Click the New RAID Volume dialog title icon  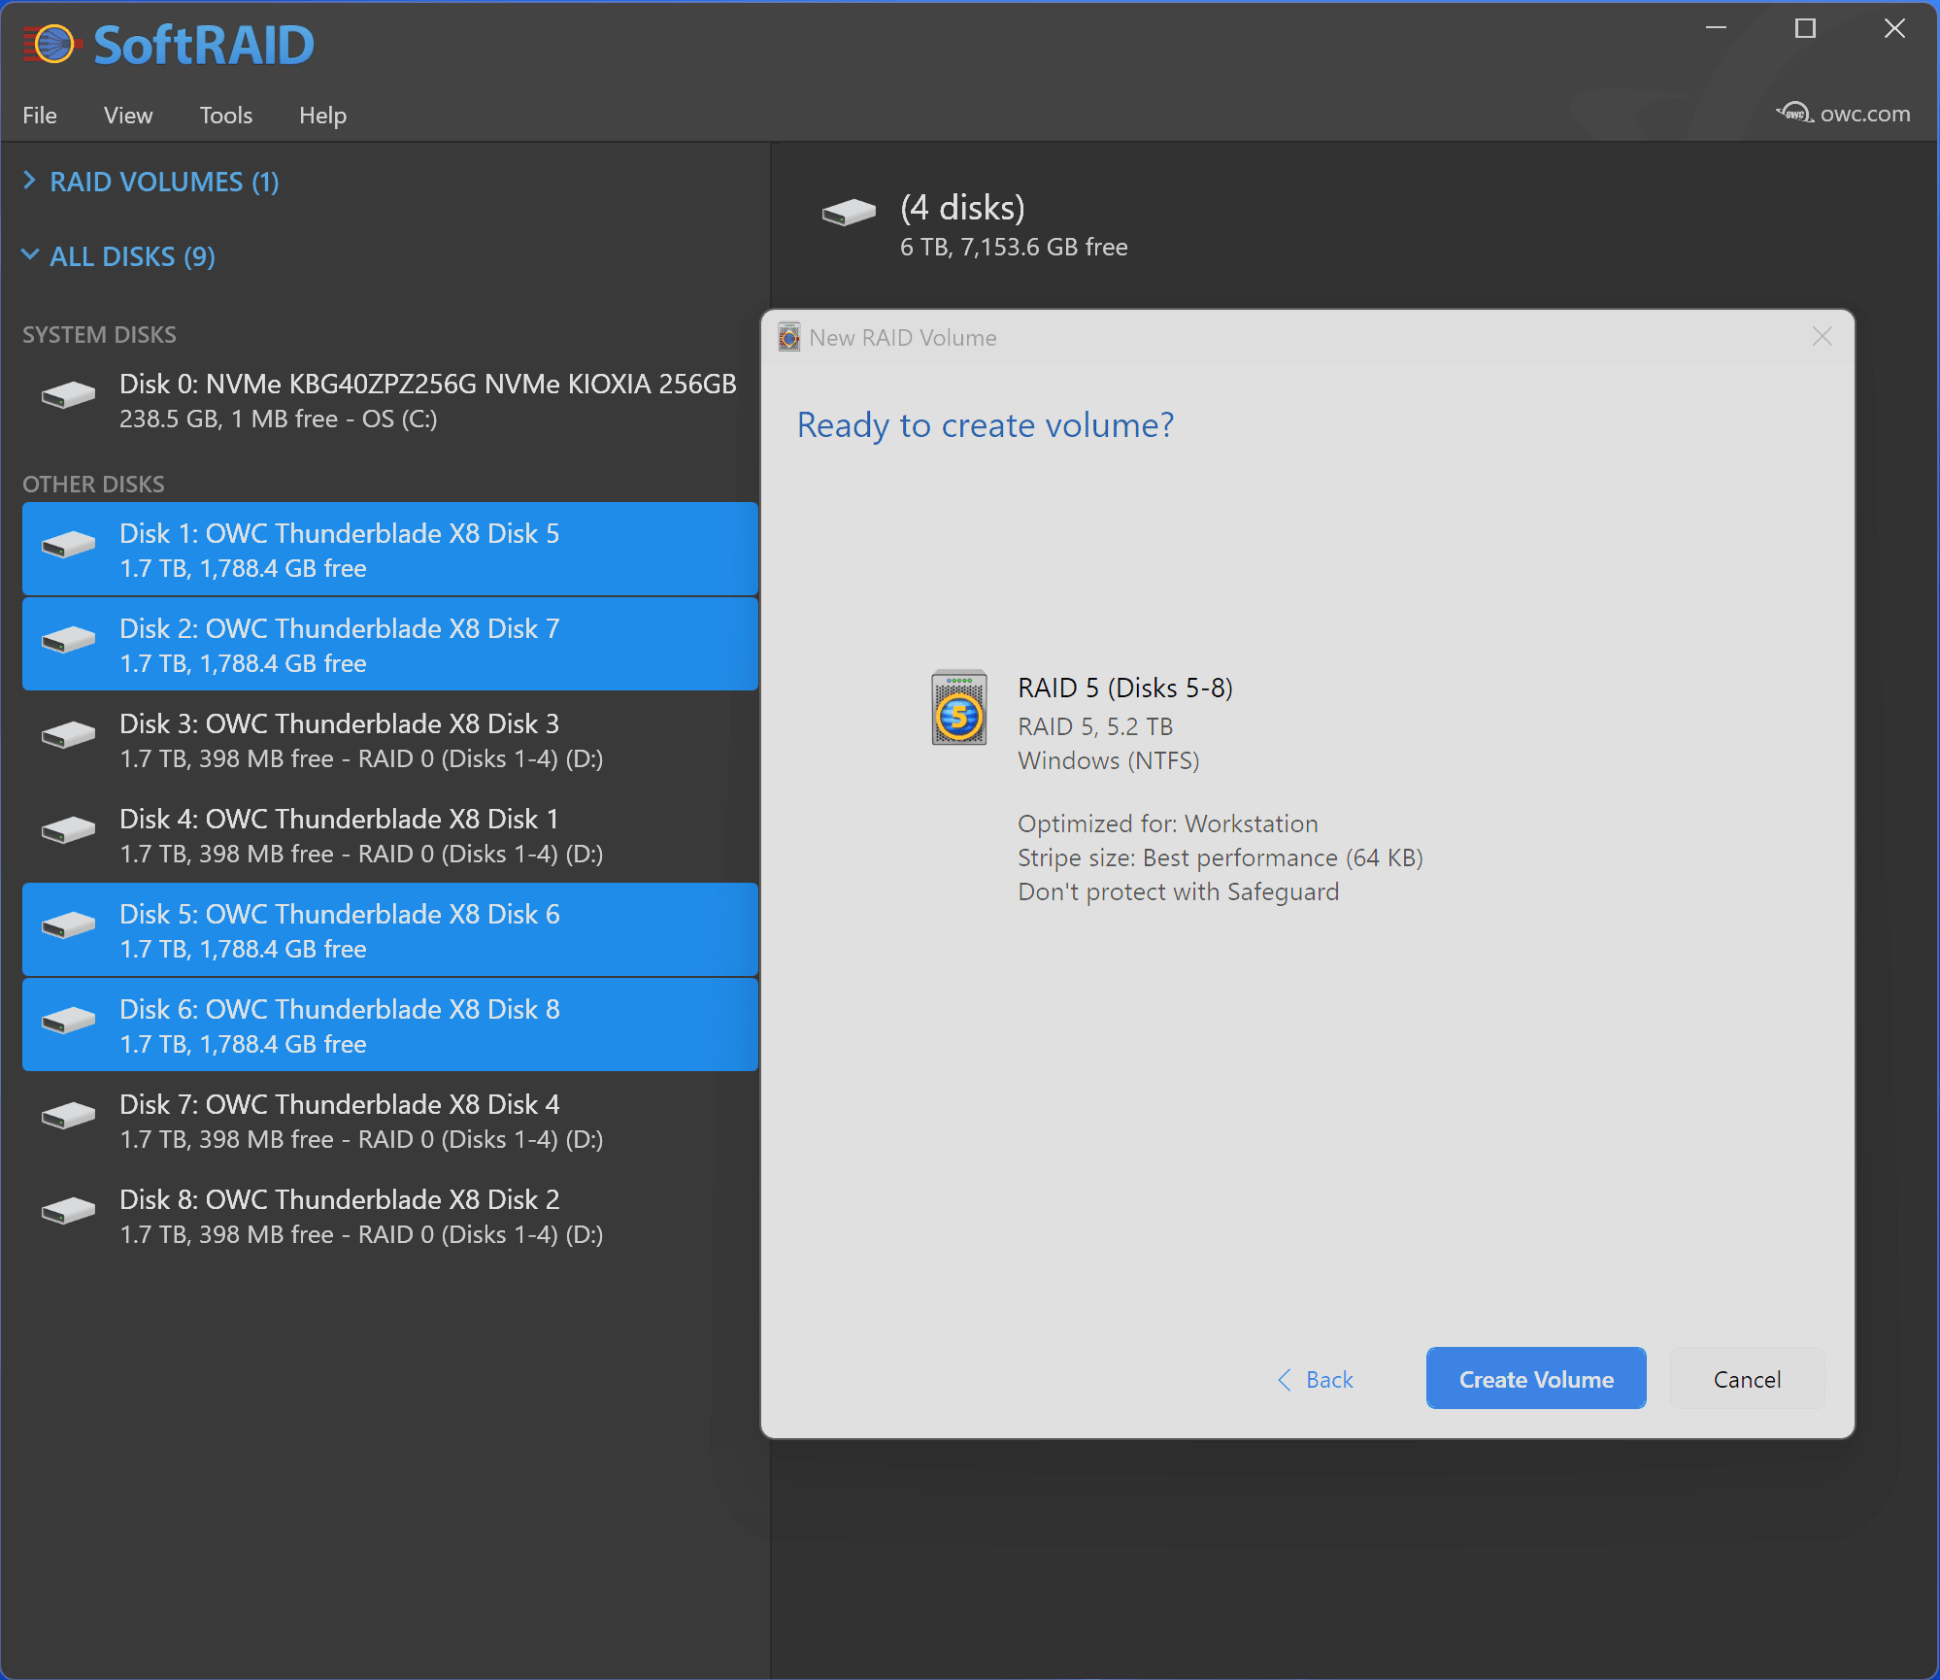(788, 337)
